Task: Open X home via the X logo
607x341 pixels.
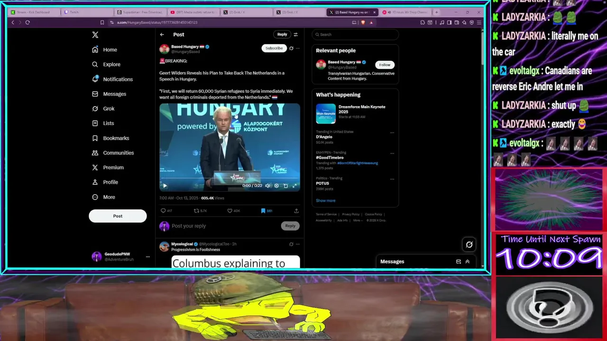Action: (95, 35)
